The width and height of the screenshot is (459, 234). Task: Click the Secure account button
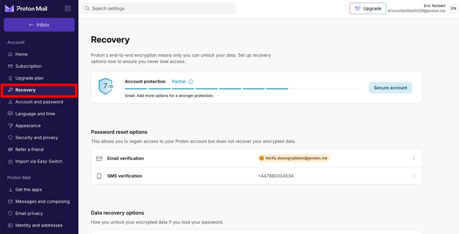[390, 88]
